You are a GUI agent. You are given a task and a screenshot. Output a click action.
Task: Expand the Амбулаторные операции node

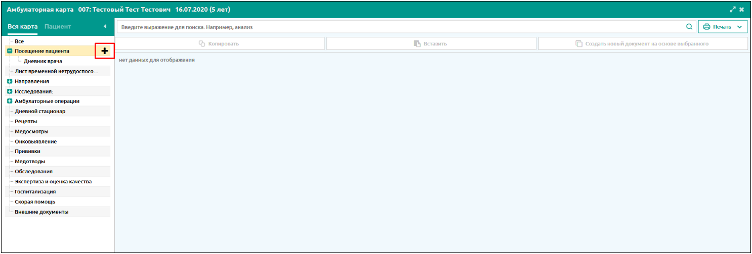(x=10, y=101)
